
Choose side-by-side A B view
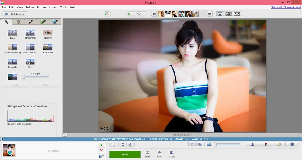(228, 14)
